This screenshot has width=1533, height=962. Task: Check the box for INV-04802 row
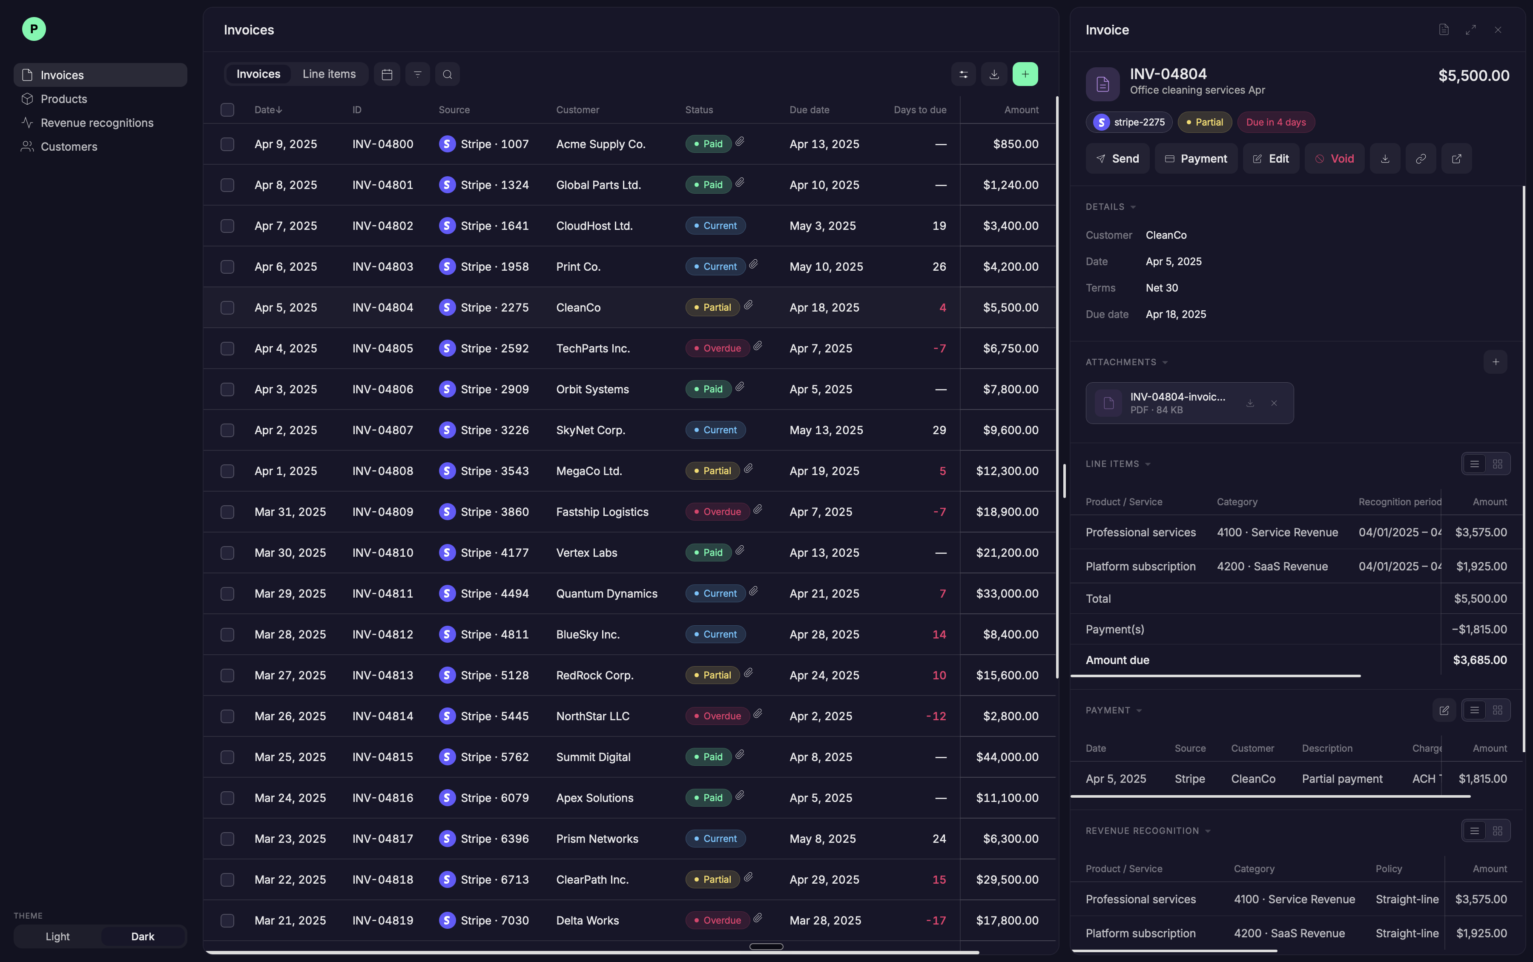[227, 226]
